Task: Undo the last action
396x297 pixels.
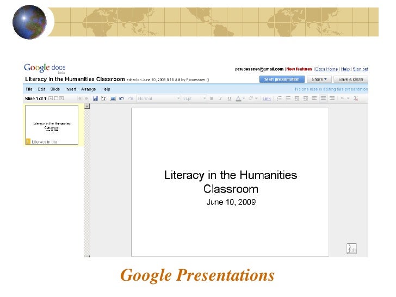Action: pyautogui.click(x=122, y=98)
